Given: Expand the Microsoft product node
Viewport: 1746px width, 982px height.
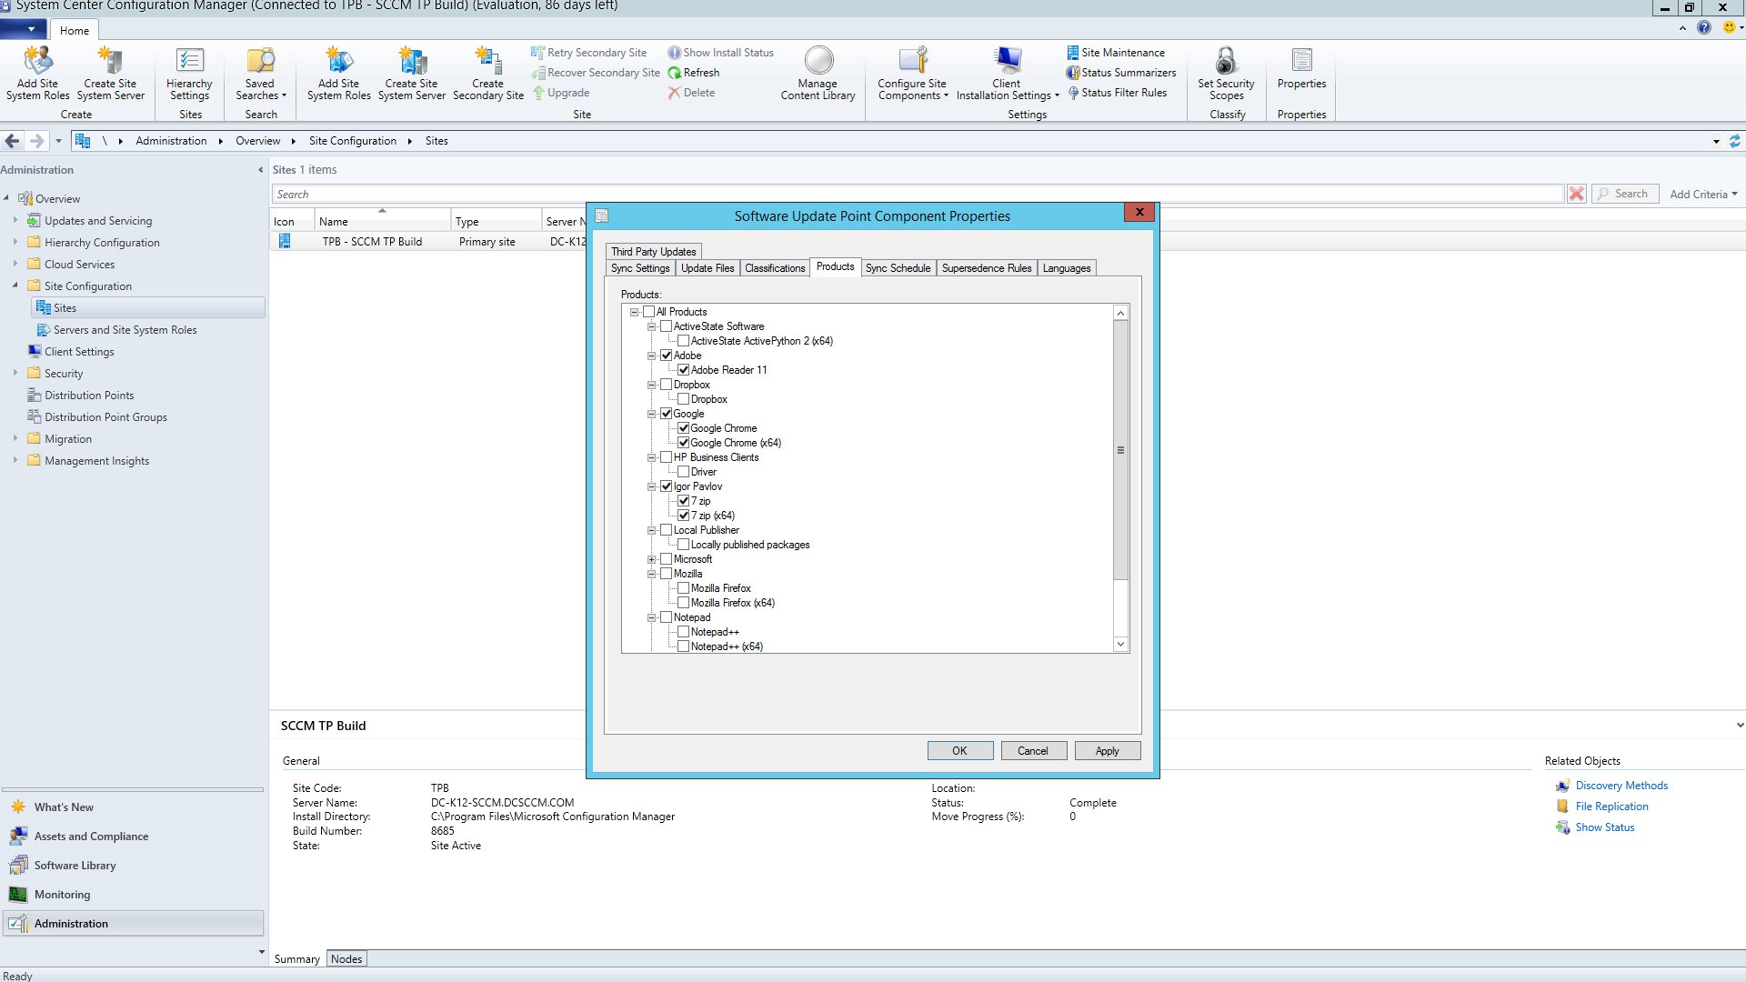Looking at the screenshot, I should pyautogui.click(x=652, y=559).
